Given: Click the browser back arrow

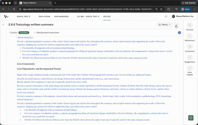Looking at the screenshot, I should pos(4,9).
